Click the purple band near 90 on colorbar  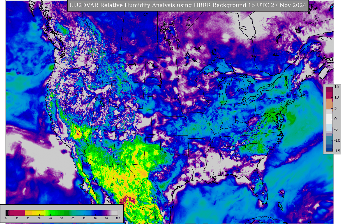[106, 213]
